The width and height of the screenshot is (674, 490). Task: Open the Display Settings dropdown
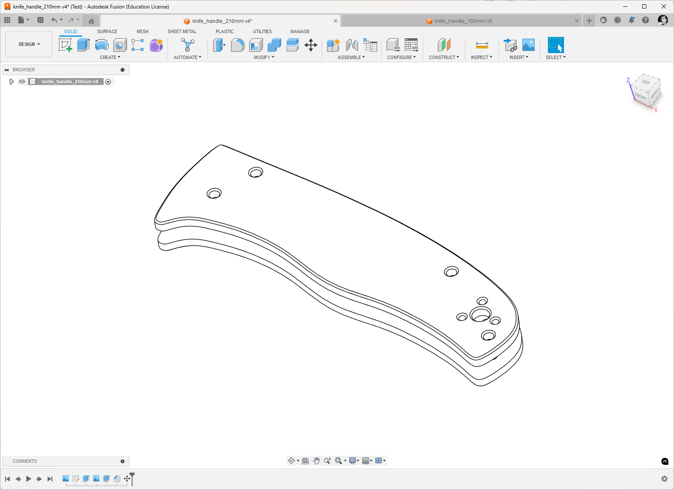(354, 461)
